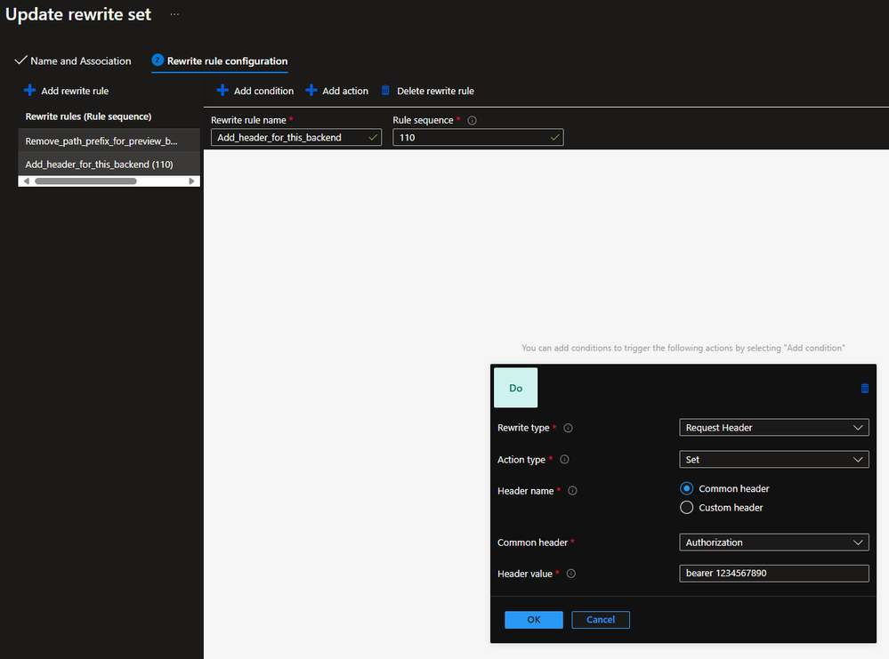This screenshot has width=889, height=659.
Task: Click the Add action label
Action: pos(345,91)
